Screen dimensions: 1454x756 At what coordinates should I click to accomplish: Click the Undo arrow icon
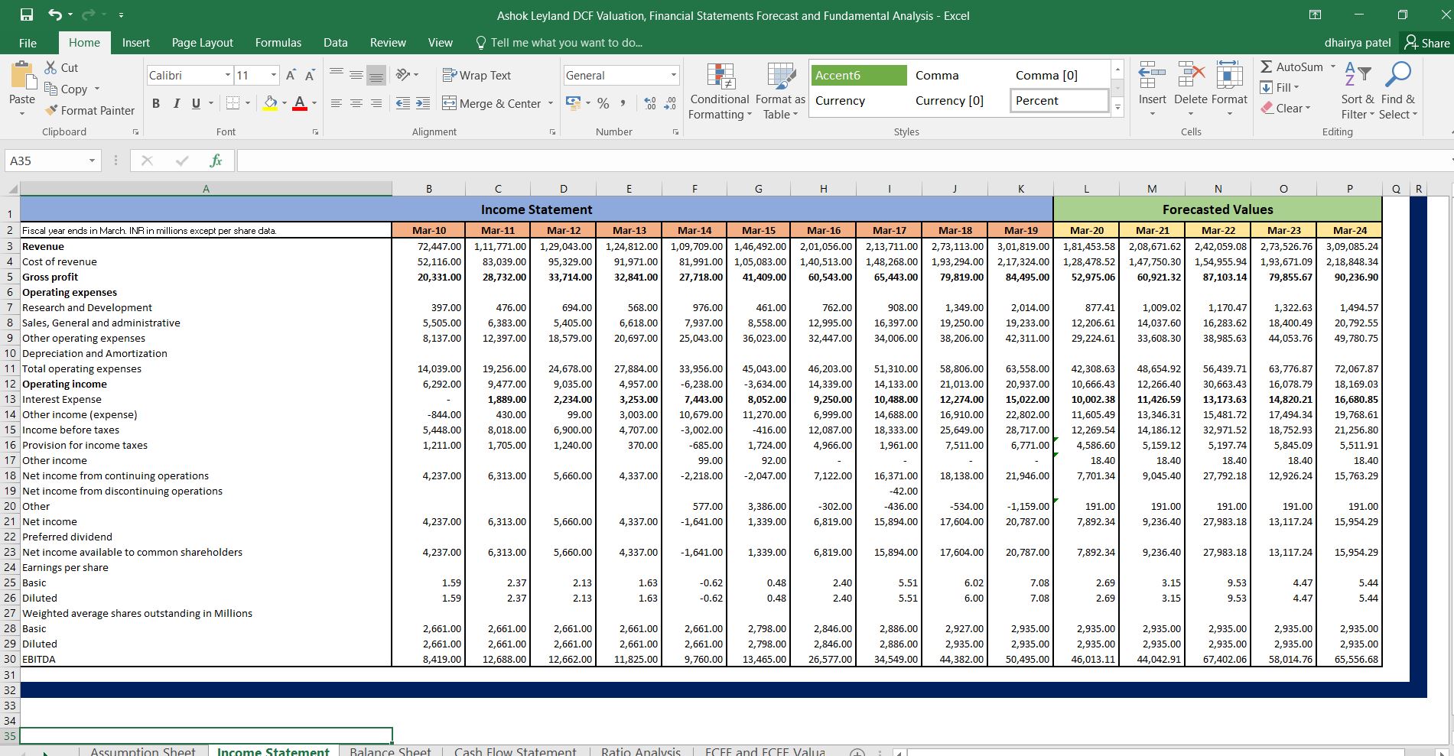(55, 15)
